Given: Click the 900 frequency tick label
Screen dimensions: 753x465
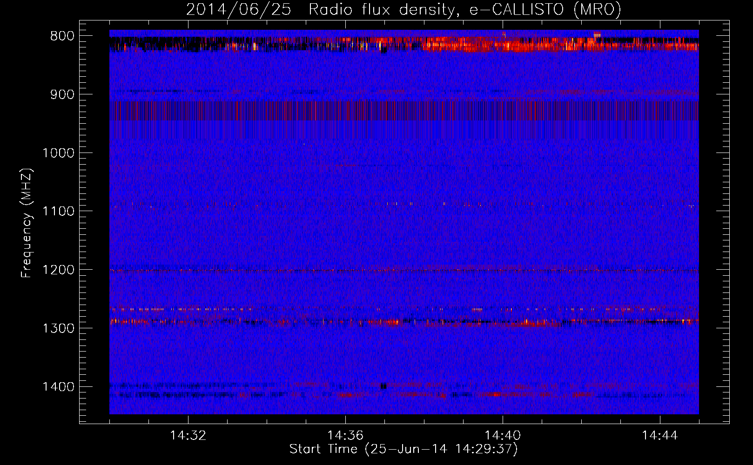Looking at the screenshot, I should pos(61,94).
